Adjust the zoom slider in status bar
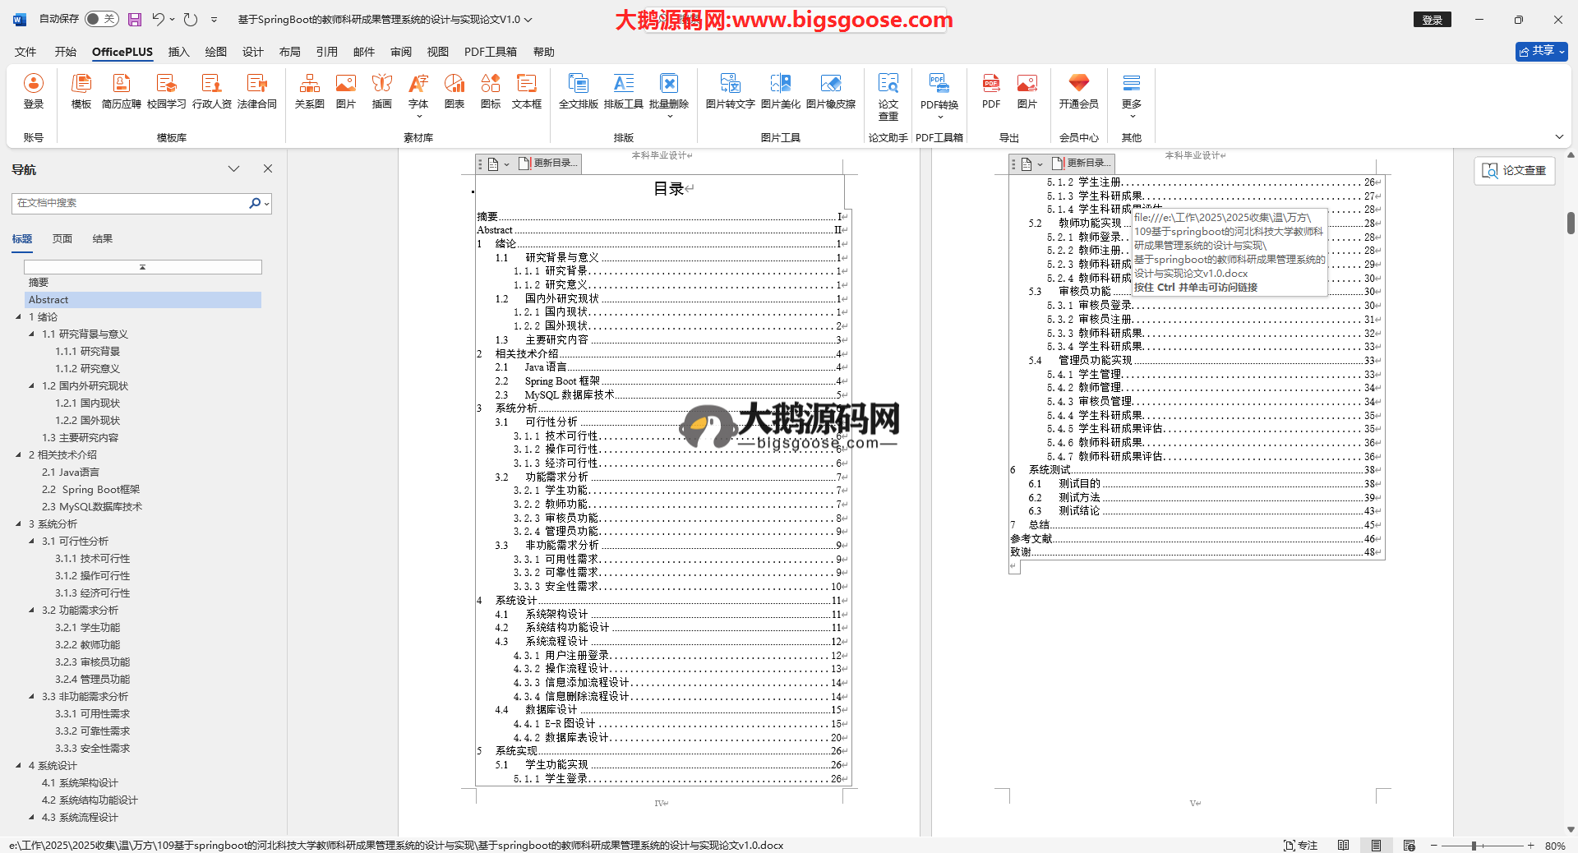Viewport: 1578px width, 853px height. click(1474, 846)
